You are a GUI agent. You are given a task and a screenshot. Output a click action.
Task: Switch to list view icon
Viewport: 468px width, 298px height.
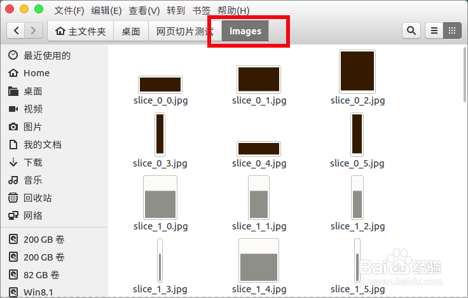click(434, 30)
